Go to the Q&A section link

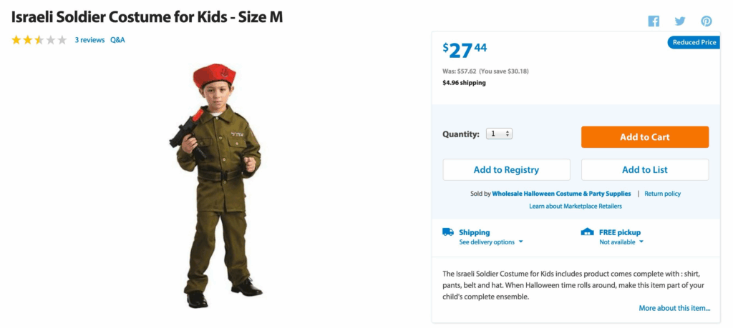(117, 40)
